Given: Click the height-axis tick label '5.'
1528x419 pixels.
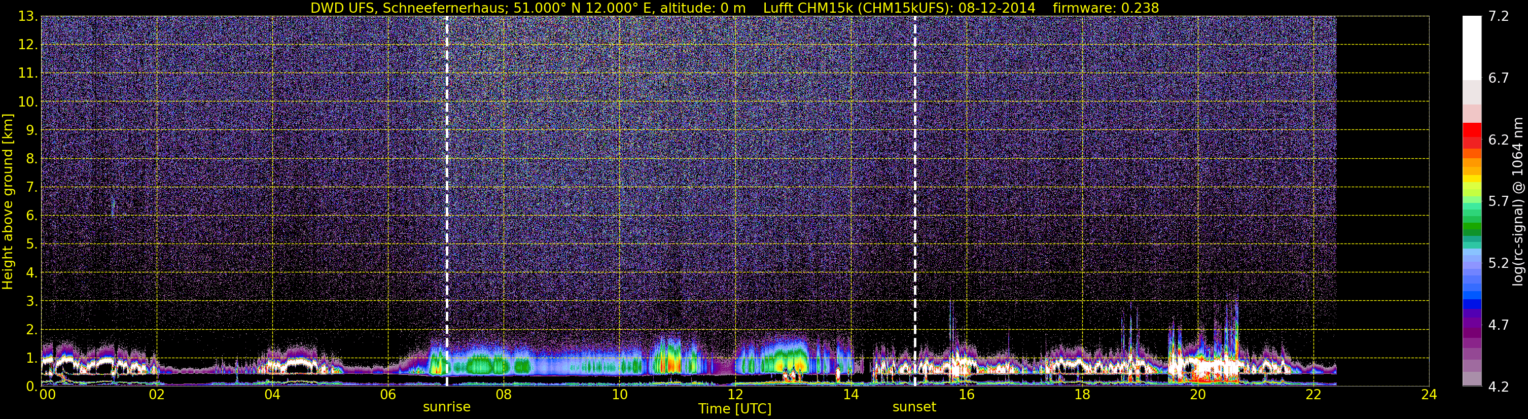Looking at the screenshot, I should tap(31, 244).
